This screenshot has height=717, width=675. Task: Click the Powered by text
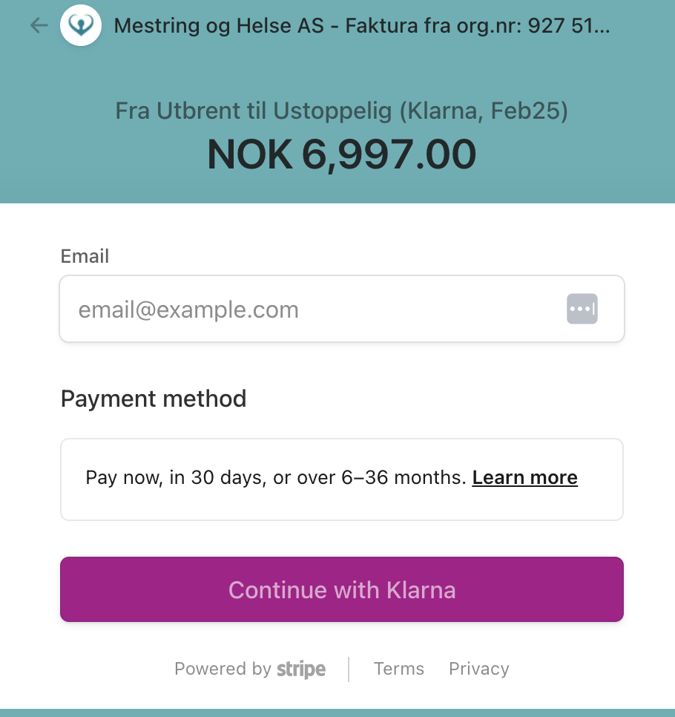223,669
